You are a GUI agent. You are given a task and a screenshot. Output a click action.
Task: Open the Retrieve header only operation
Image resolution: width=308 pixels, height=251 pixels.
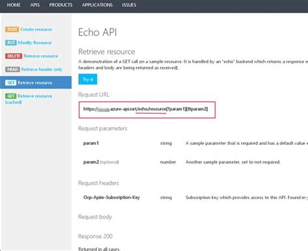42,69
